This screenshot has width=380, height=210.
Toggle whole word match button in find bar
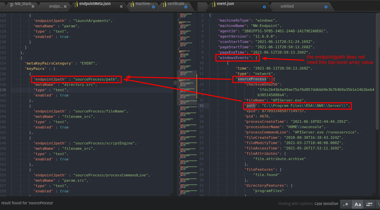click(369, 204)
